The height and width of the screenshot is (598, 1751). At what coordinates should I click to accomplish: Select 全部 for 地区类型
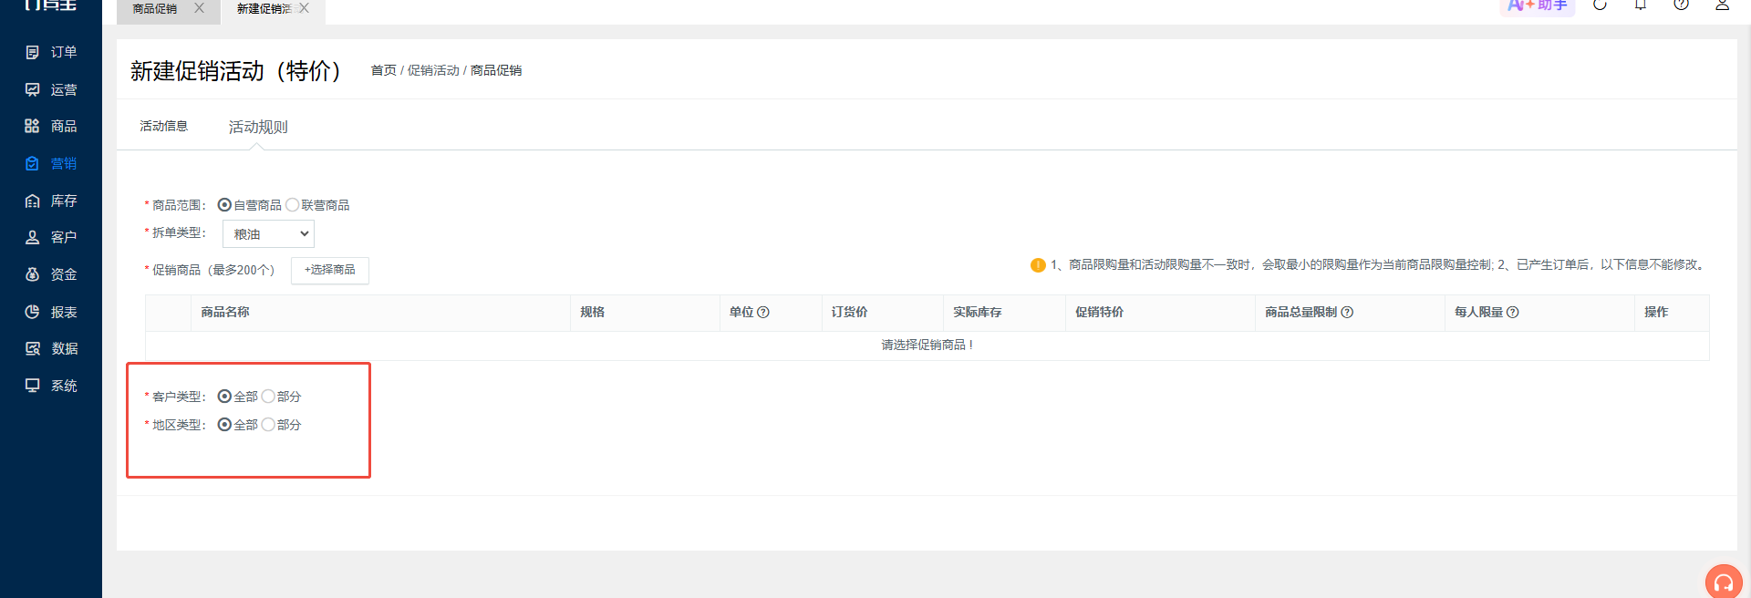coord(224,425)
